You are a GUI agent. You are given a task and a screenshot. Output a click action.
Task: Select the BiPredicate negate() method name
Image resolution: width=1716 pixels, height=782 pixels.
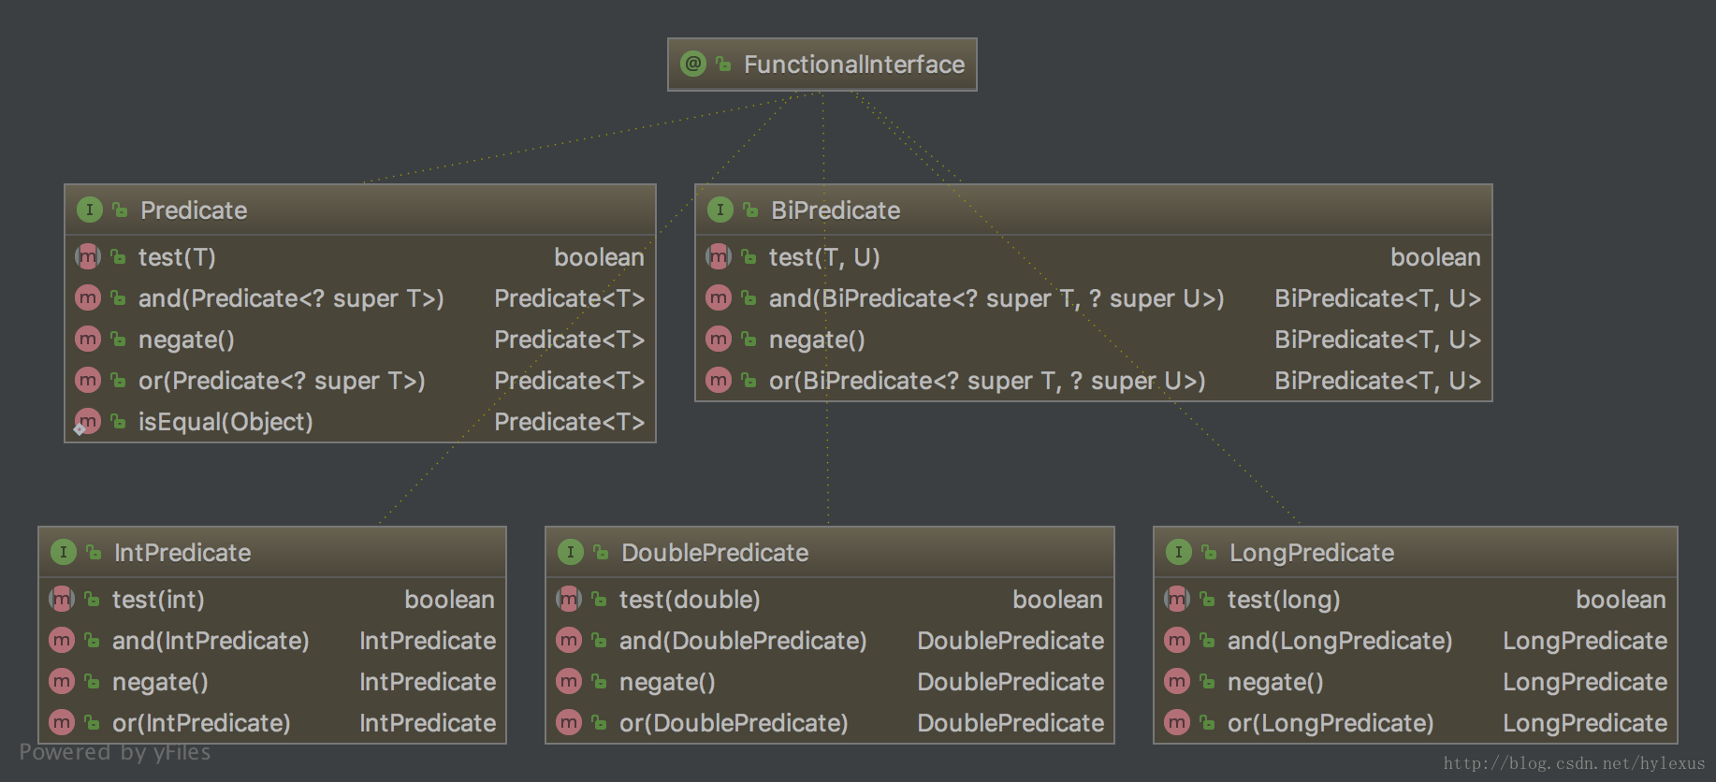[x=817, y=340]
